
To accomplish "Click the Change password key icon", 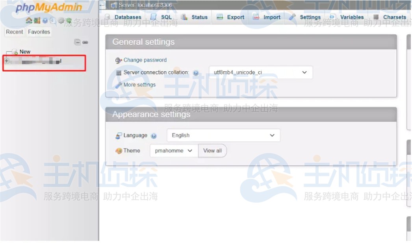I will click(x=119, y=60).
